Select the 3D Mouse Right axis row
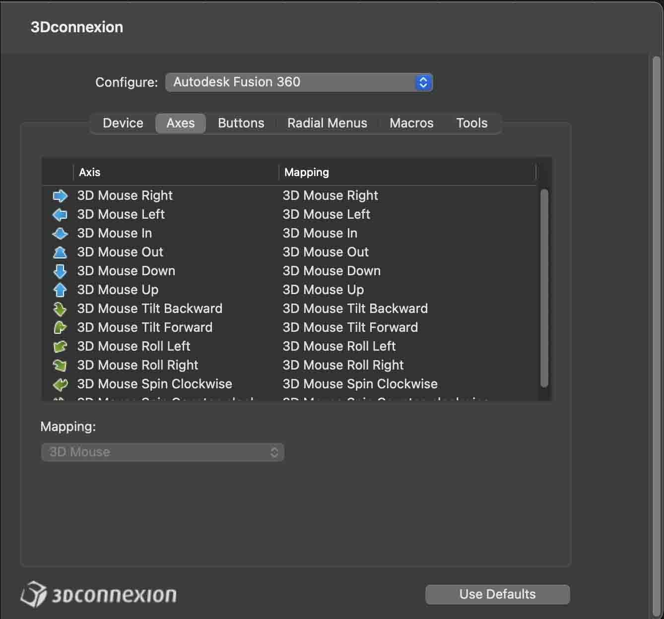 point(290,196)
